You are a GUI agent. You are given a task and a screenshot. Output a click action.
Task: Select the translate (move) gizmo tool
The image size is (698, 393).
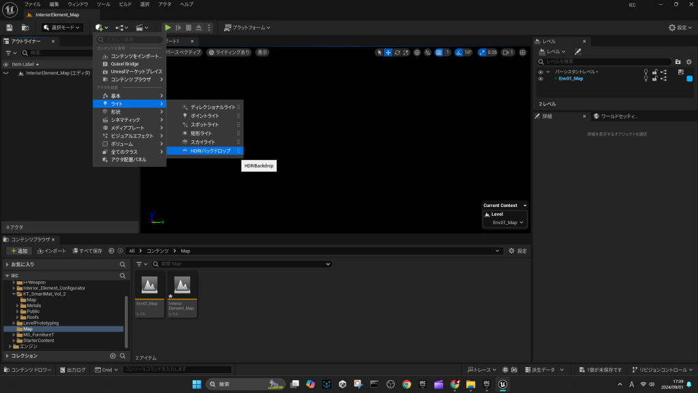388,52
